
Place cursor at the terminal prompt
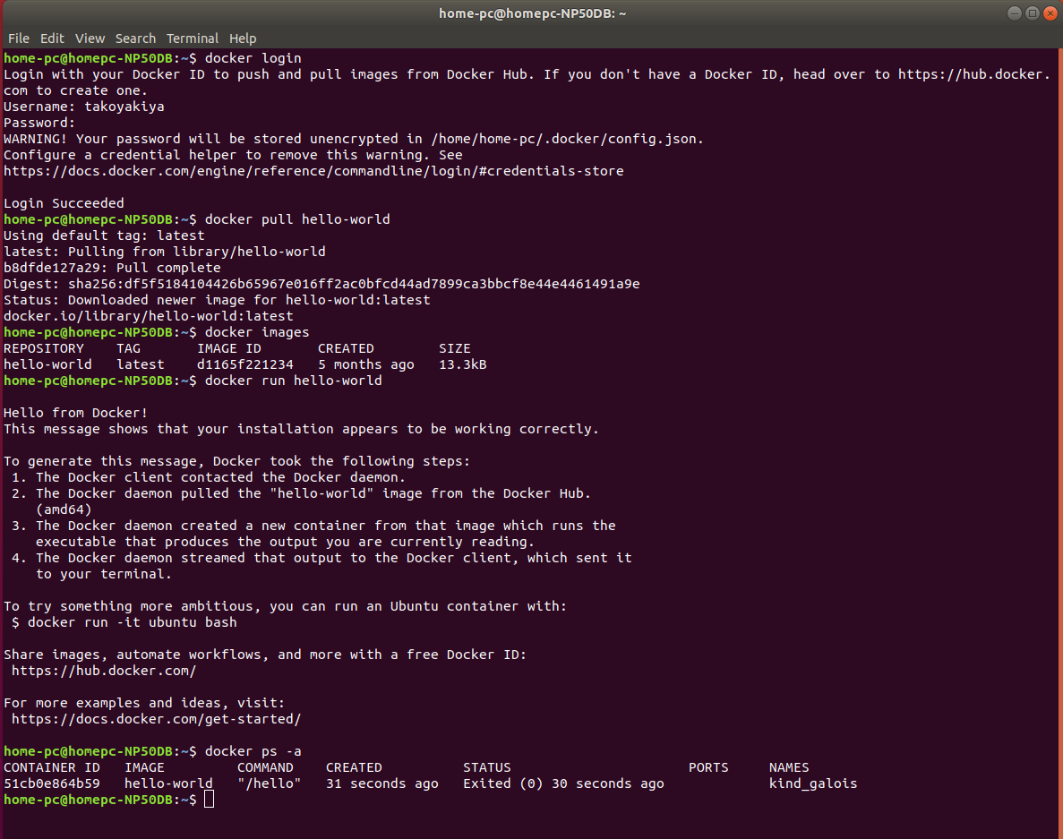209,798
